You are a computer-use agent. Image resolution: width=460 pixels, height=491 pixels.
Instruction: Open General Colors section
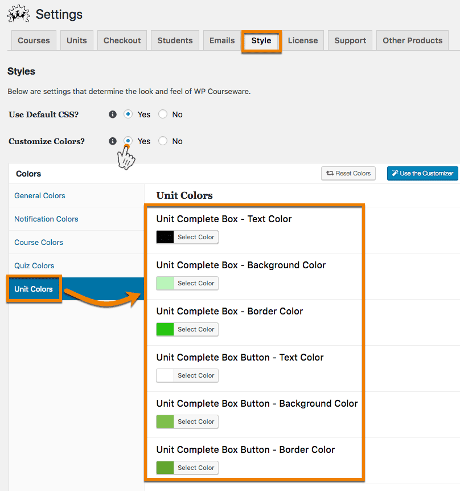tap(40, 196)
